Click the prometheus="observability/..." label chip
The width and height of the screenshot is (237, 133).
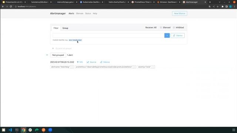pyautogui.click(x=104, y=67)
